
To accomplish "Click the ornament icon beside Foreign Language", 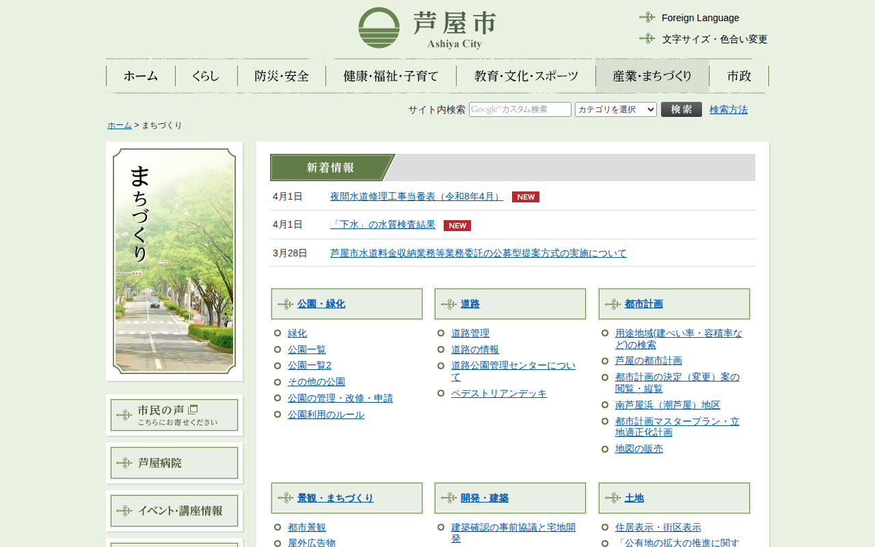I will 647,17.
